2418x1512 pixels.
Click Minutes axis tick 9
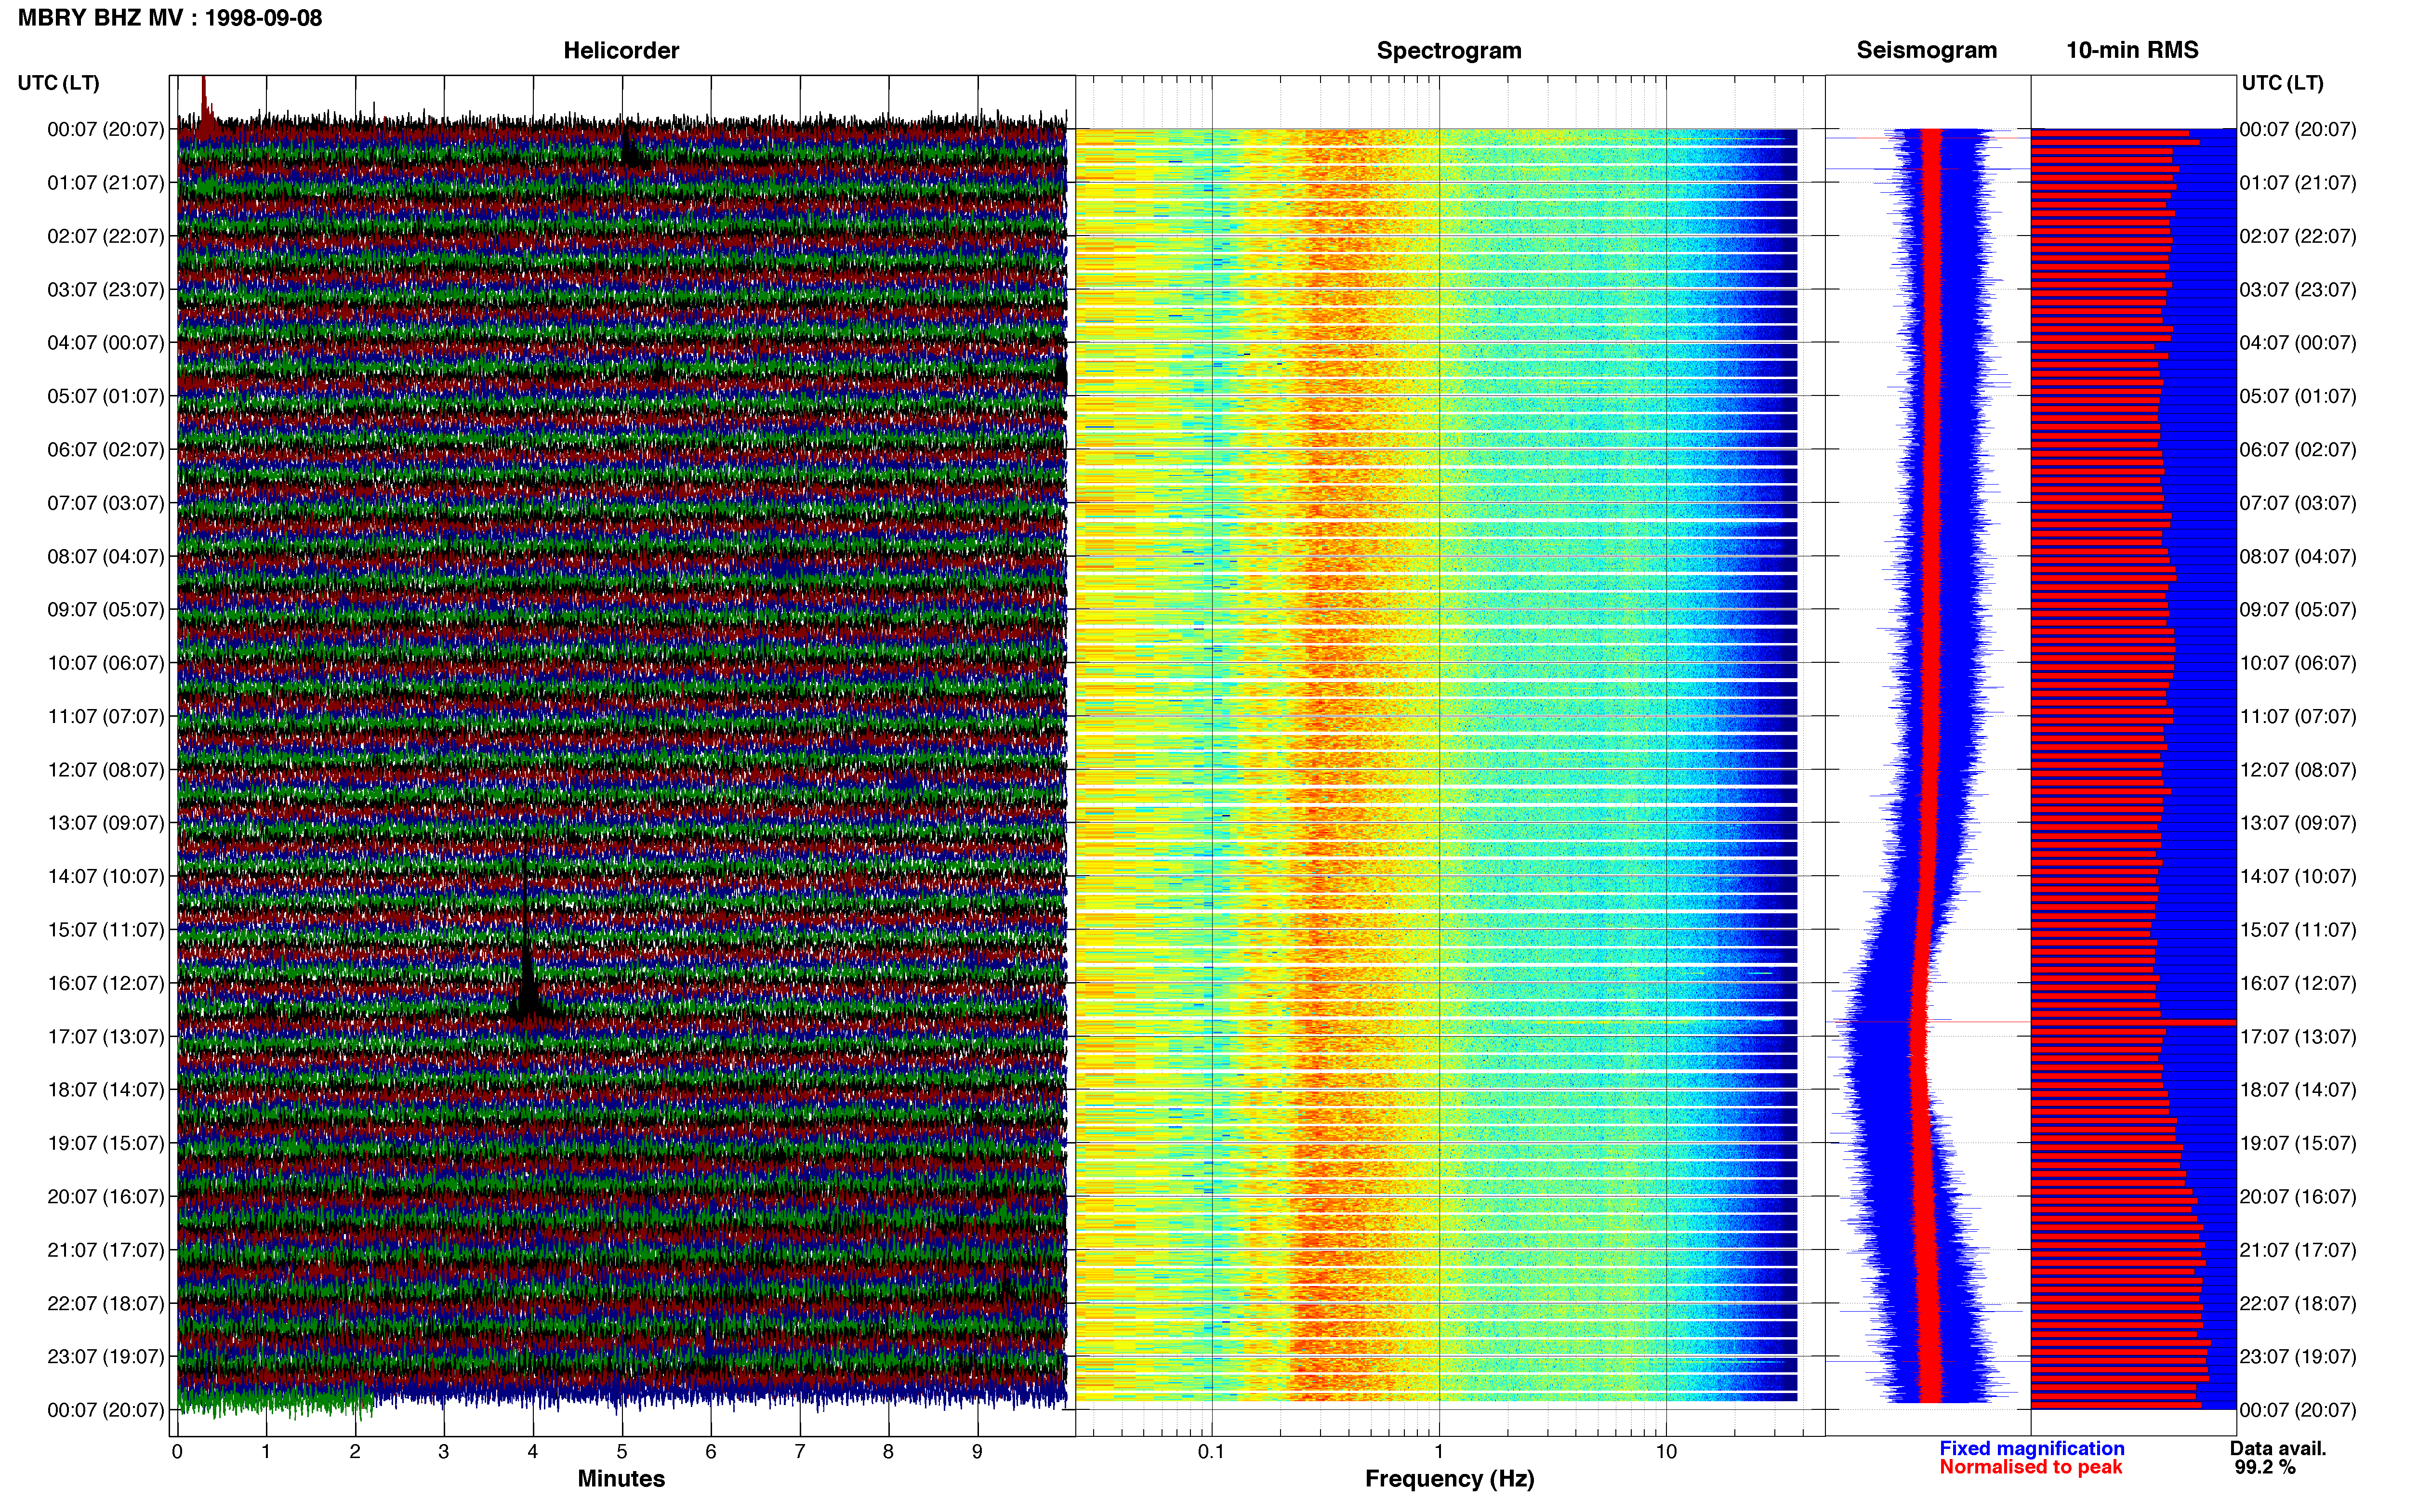(x=977, y=1452)
